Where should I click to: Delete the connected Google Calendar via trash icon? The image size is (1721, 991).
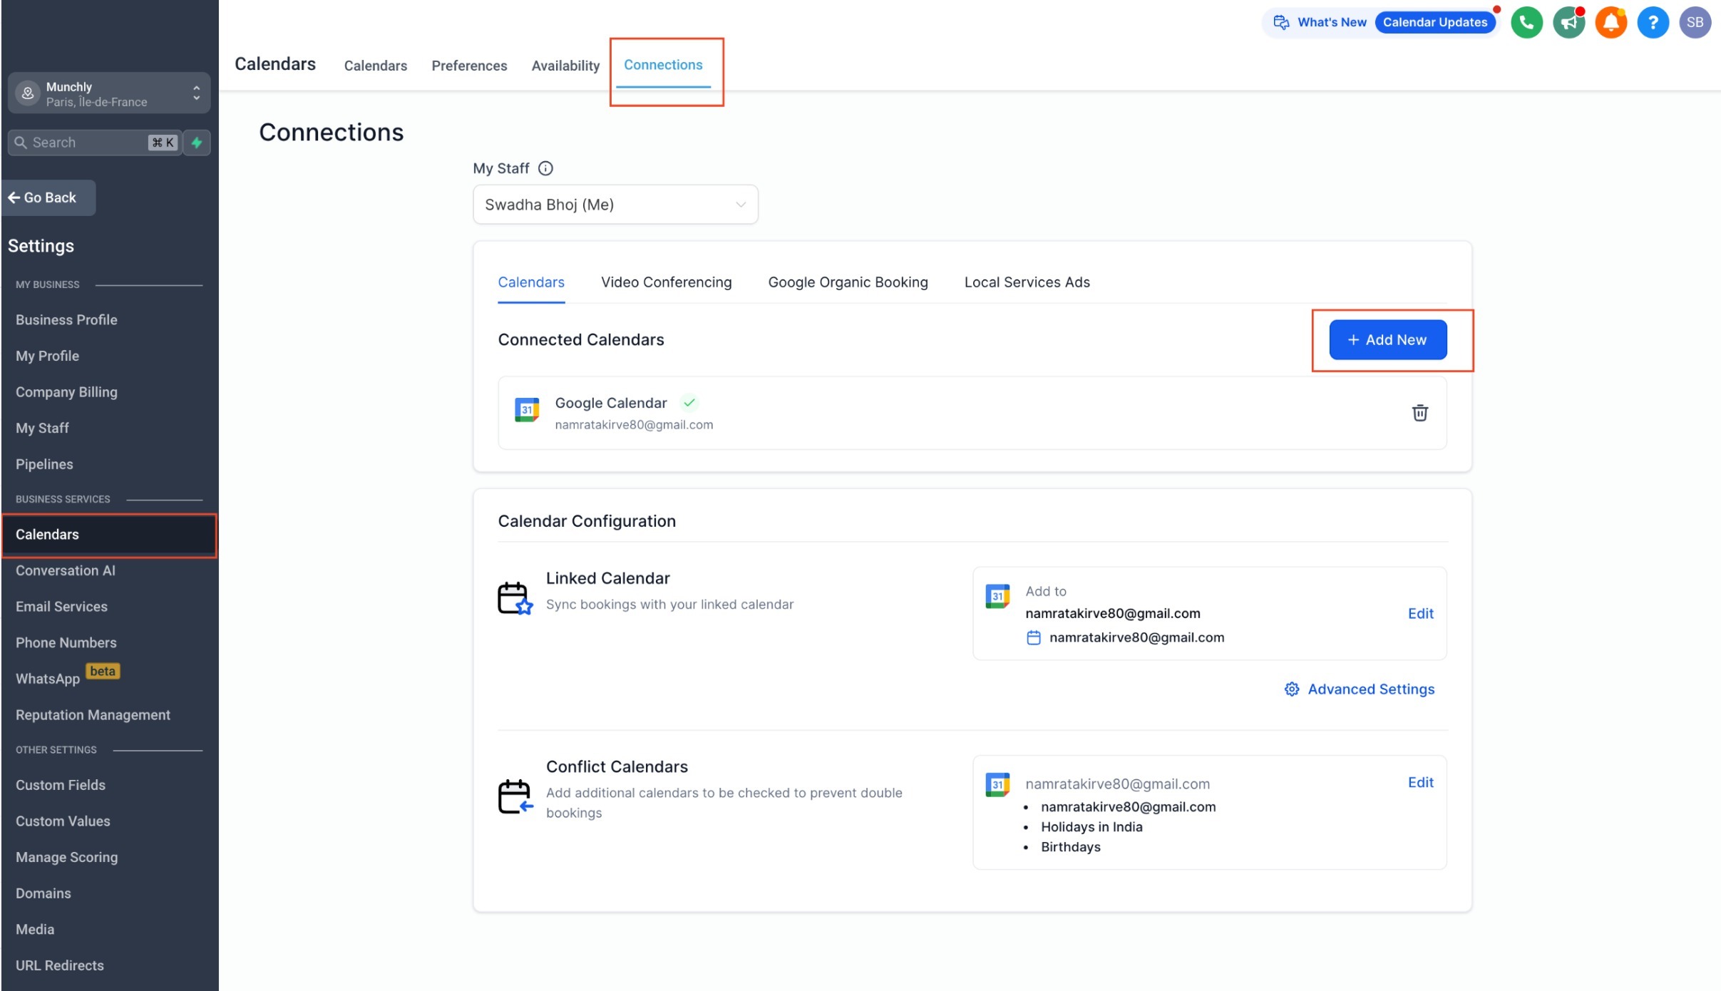(x=1419, y=413)
